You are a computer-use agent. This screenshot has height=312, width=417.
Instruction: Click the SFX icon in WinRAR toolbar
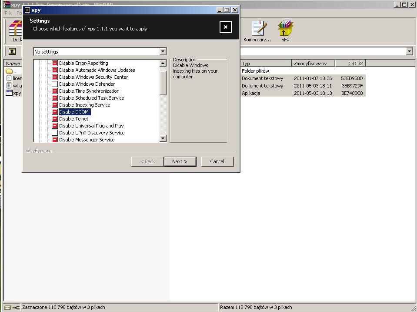coord(285,28)
